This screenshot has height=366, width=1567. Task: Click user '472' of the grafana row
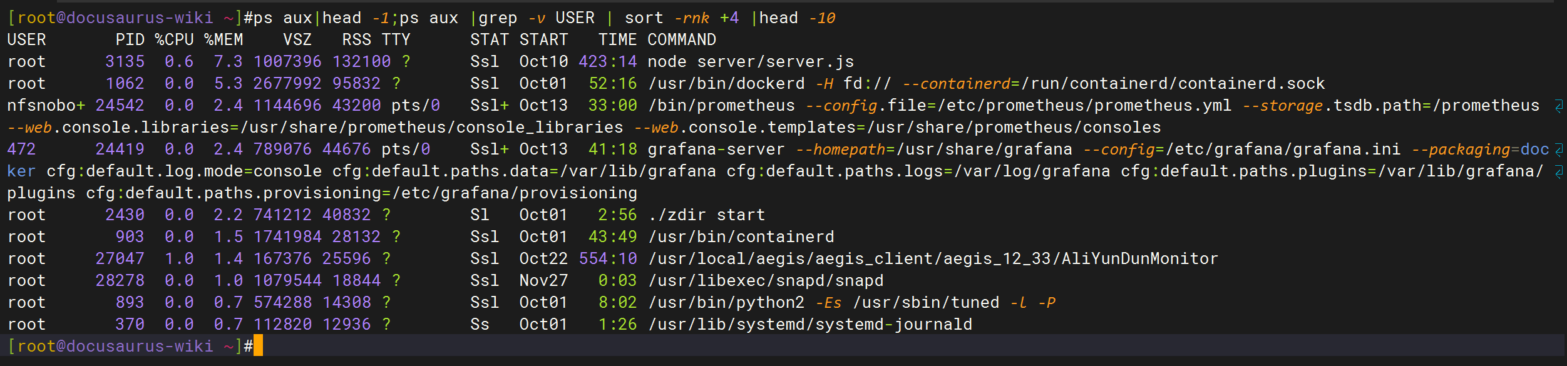tap(21, 150)
